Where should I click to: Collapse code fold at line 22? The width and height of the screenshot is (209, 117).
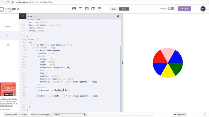[25, 45]
